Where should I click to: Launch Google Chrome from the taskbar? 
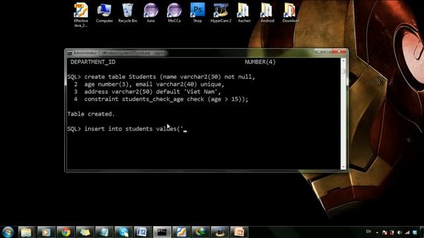coord(65,232)
